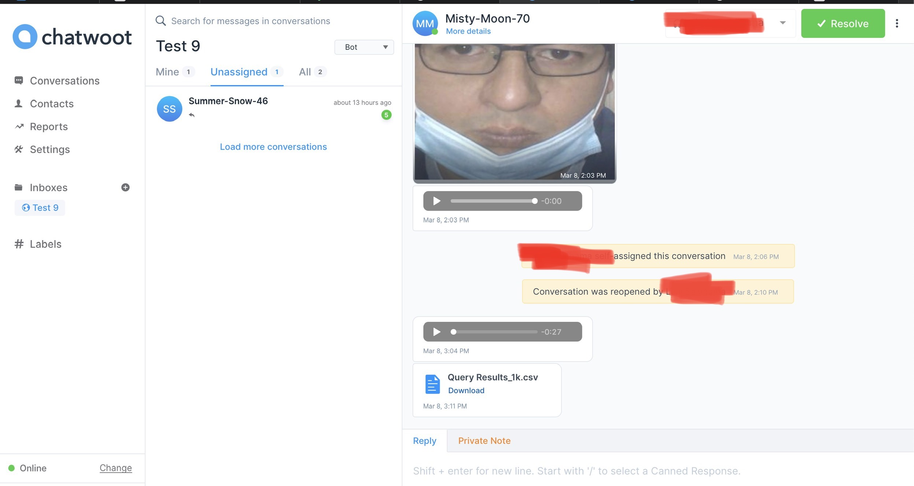
Task: Expand the assigned agent dropdown arrow
Action: [782, 23]
